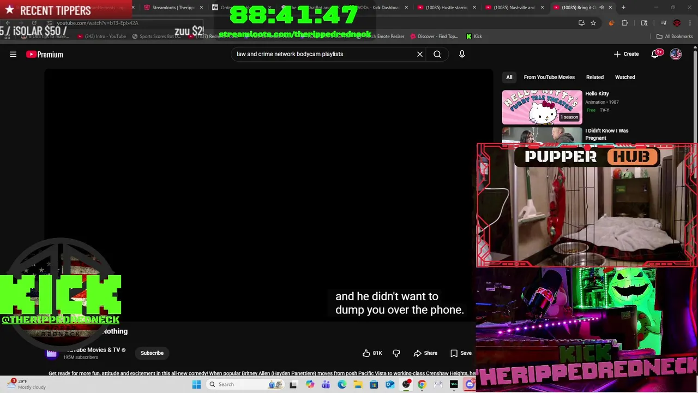
Task: Save the video to a playlist
Action: pos(461,353)
